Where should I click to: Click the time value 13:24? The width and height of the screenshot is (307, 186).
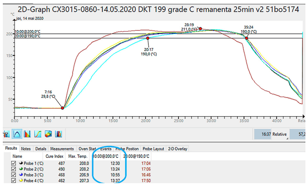coord(115,169)
